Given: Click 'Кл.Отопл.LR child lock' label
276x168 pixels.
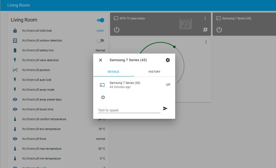Looking at the screenshot, I should point(37,31).
